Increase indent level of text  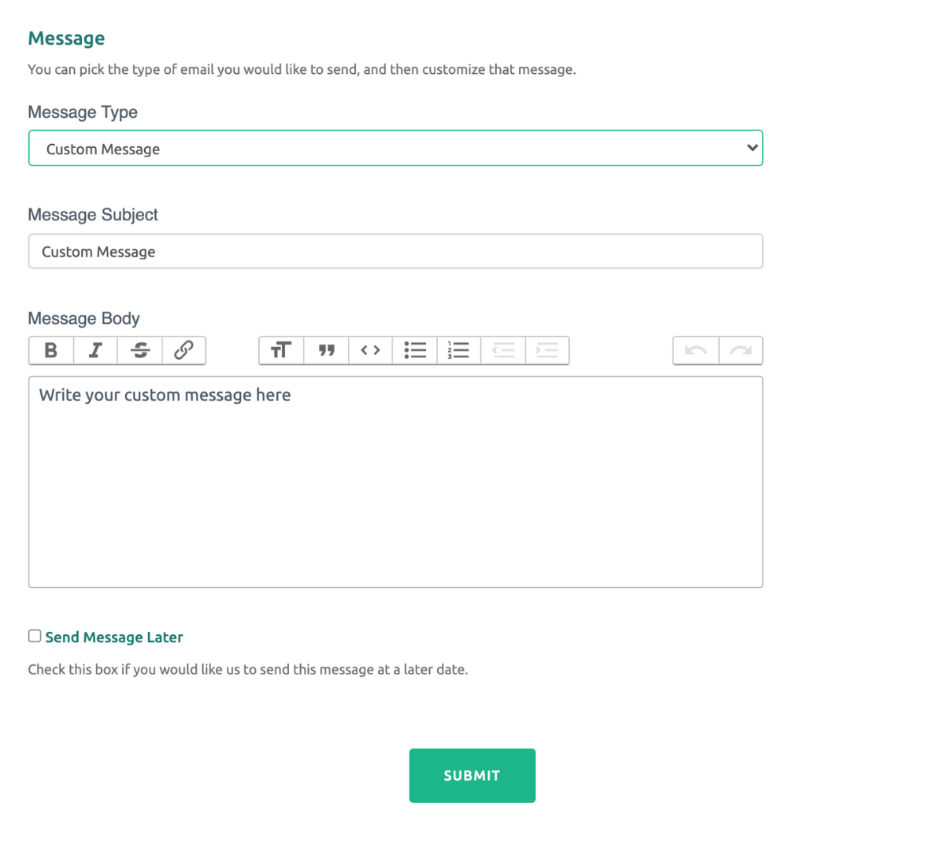pyautogui.click(x=547, y=350)
